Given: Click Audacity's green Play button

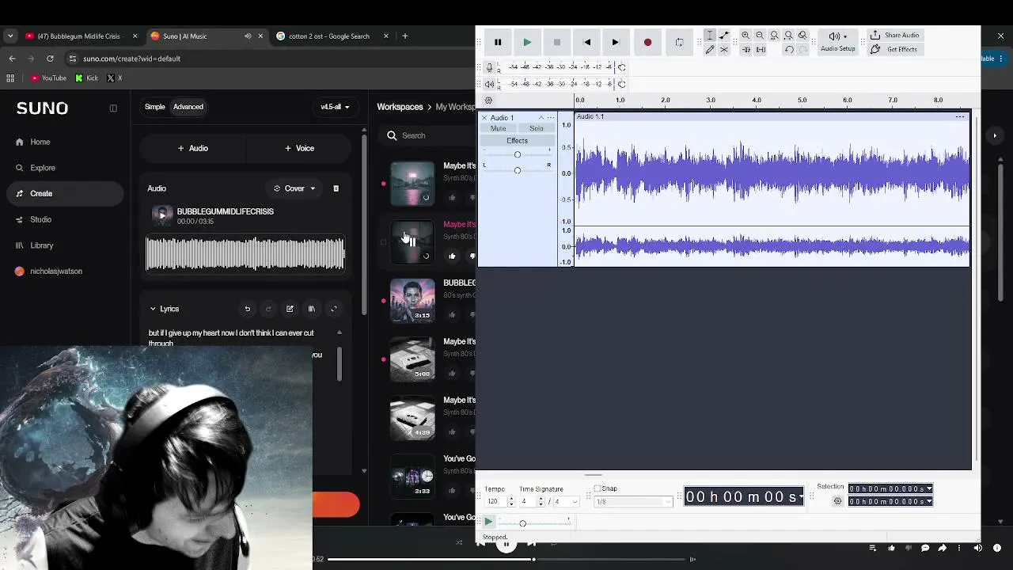Looking at the screenshot, I should (527, 43).
